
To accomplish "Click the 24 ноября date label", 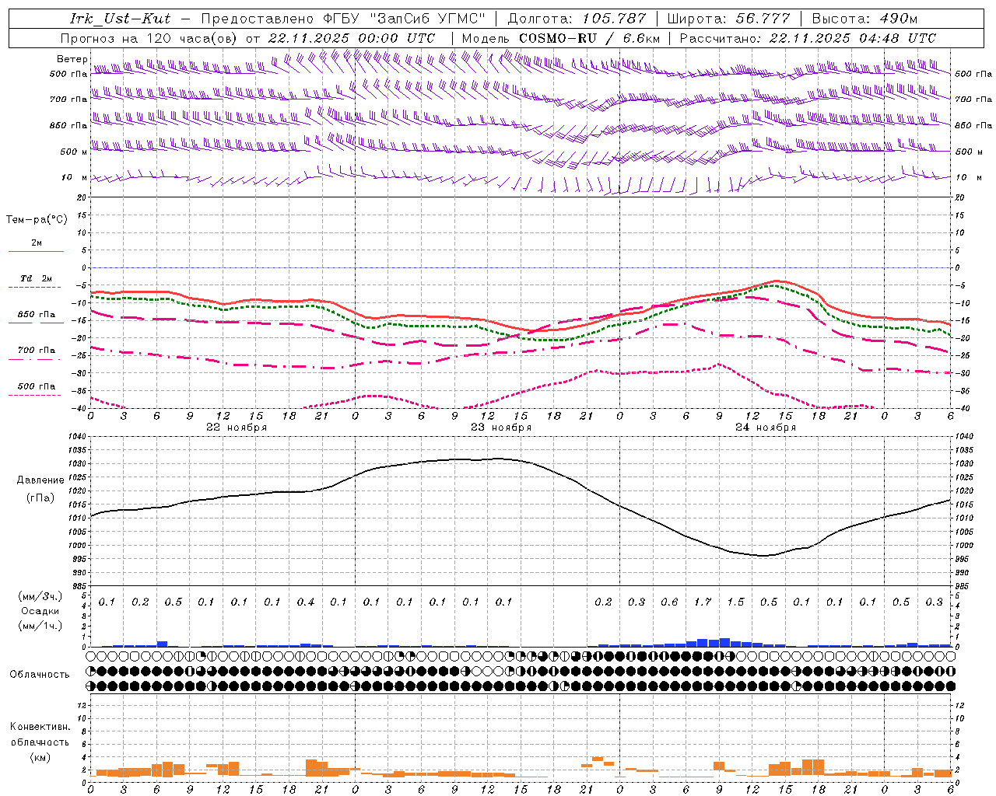I will pyautogui.click(x=766, y=428).
